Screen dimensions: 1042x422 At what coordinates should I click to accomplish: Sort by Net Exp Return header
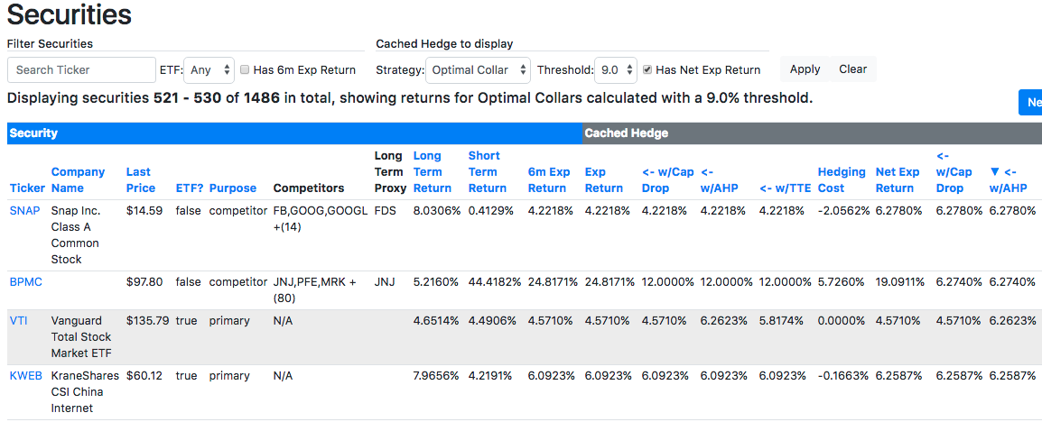[898, 179]
